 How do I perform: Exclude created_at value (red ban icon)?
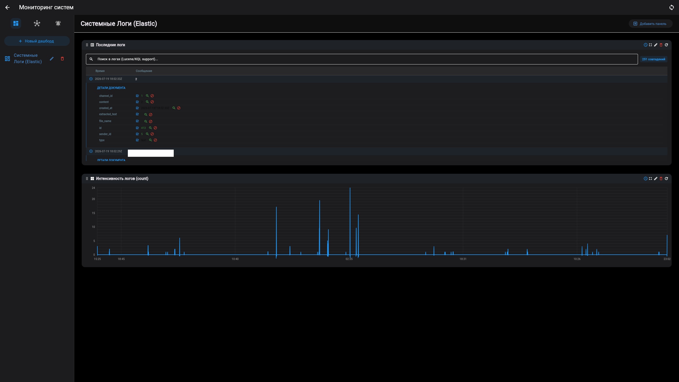pyautogui.click(x=179, y=108)
